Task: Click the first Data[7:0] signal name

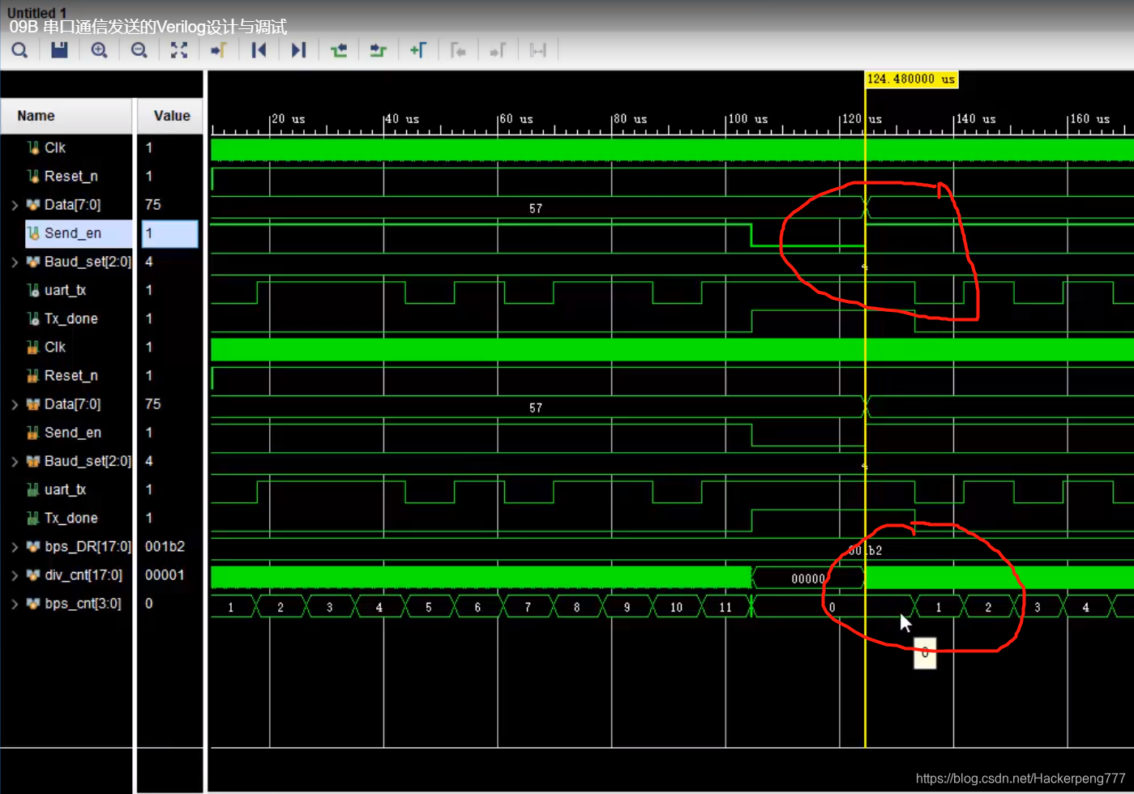Action: click(x=72, y=205)
